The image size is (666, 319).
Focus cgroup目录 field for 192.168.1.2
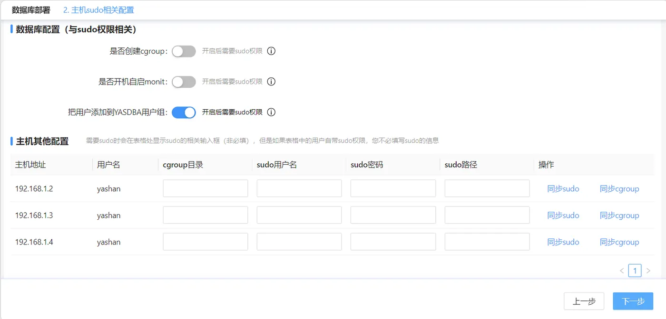[206, 188]
